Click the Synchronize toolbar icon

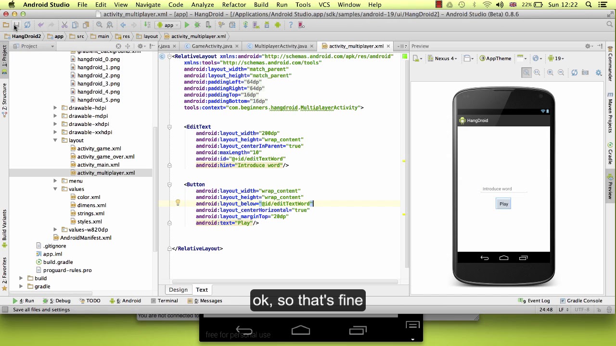point(27,25)
